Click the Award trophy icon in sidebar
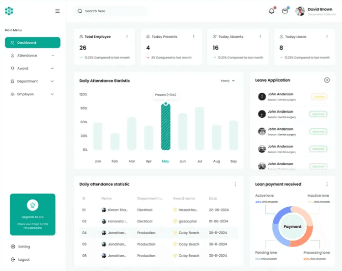Image resolution: width=342 pixels, height=271 pixels. click(x=12, y=68)
